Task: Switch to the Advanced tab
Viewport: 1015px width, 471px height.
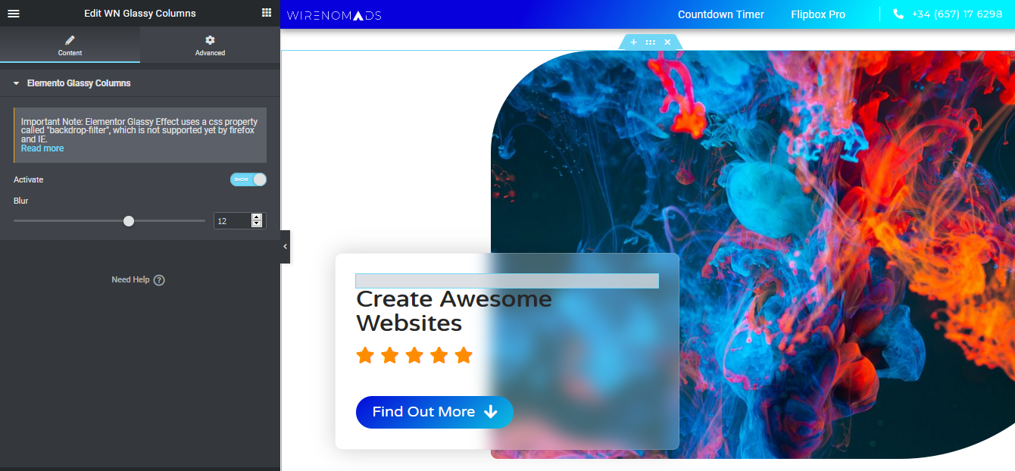Action: point(210,45)
